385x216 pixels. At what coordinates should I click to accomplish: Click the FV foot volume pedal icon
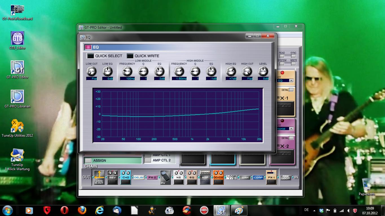[165, 177]
